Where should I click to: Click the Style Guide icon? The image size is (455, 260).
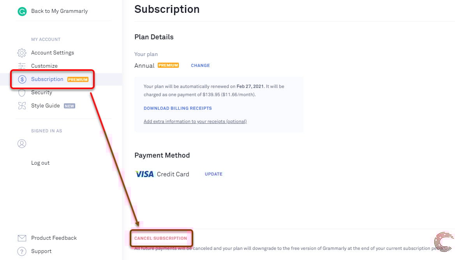(22, 106)
